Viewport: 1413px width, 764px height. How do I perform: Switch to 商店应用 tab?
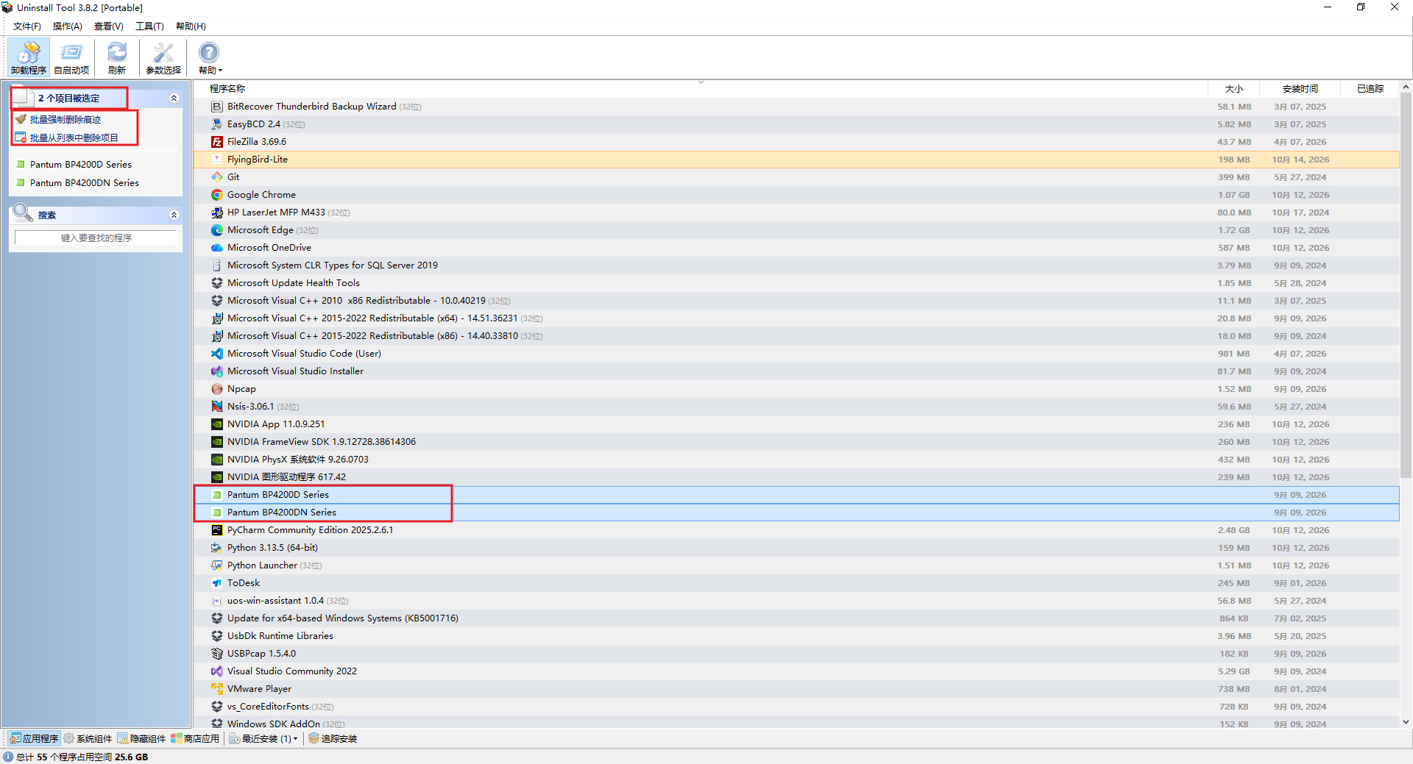(x=195, y=738)
